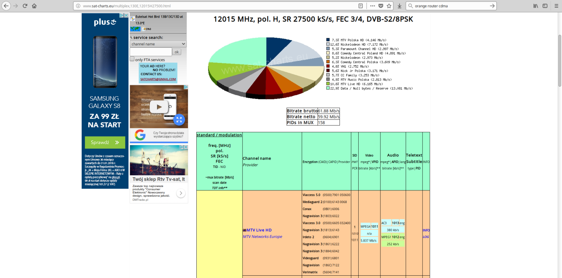This screenshot has width=562, height=278.
Task: Click the dark blue MTV Polska HD swatch
Action: click(x=328, y=40)
